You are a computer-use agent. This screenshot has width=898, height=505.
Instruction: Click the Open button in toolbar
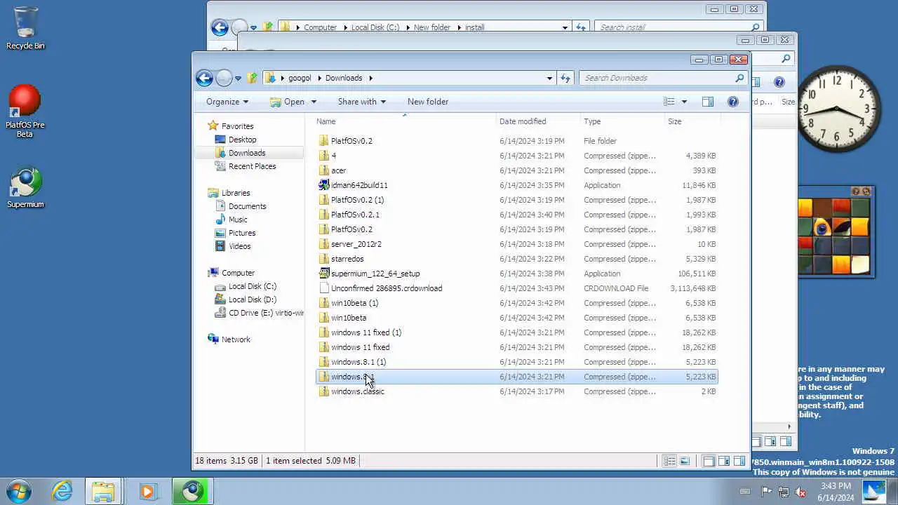tap(288, 102)
